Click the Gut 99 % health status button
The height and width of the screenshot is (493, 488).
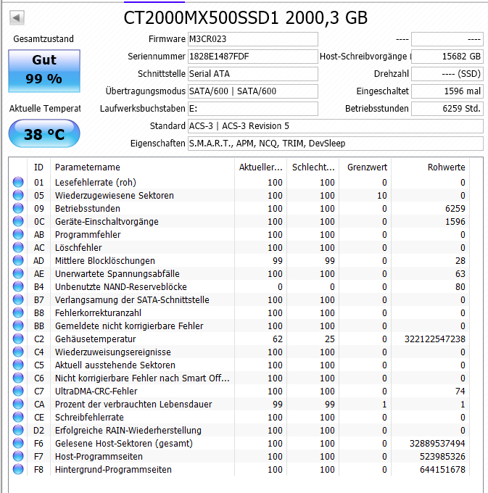(44, 71)
